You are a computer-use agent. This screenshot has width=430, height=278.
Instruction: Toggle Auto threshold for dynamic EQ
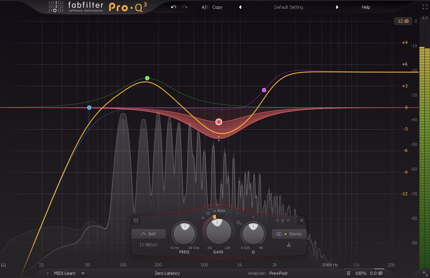click(x=219, y=211)
